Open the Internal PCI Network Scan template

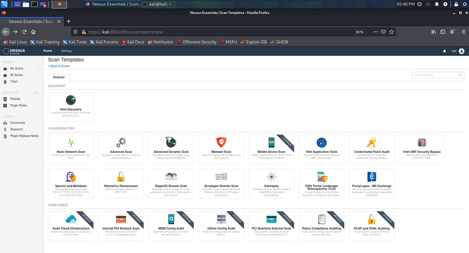click(121, 225)
